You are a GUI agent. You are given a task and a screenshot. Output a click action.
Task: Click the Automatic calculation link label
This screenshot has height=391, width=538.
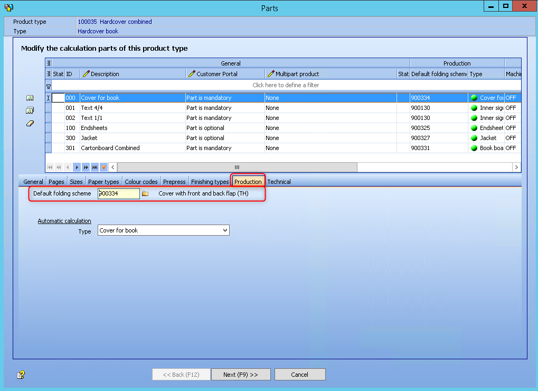tap(64, 221)
